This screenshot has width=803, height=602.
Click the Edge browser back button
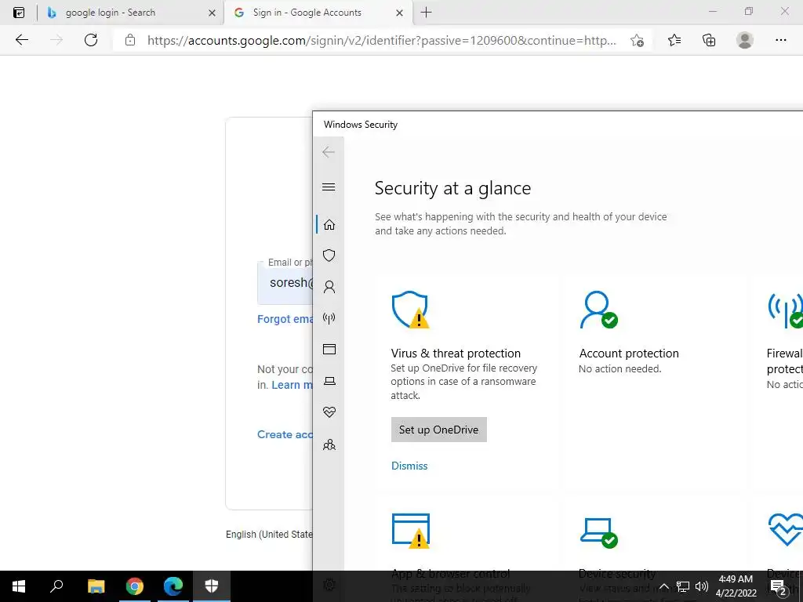click(21, 40)
